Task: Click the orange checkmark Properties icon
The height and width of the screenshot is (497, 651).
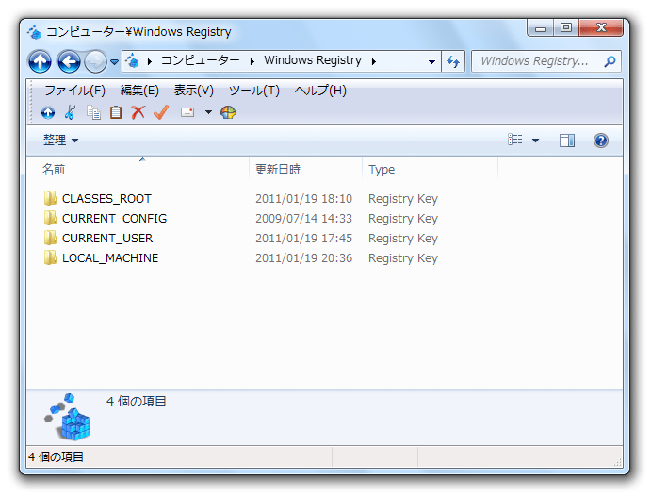Action: pos(161,112)
